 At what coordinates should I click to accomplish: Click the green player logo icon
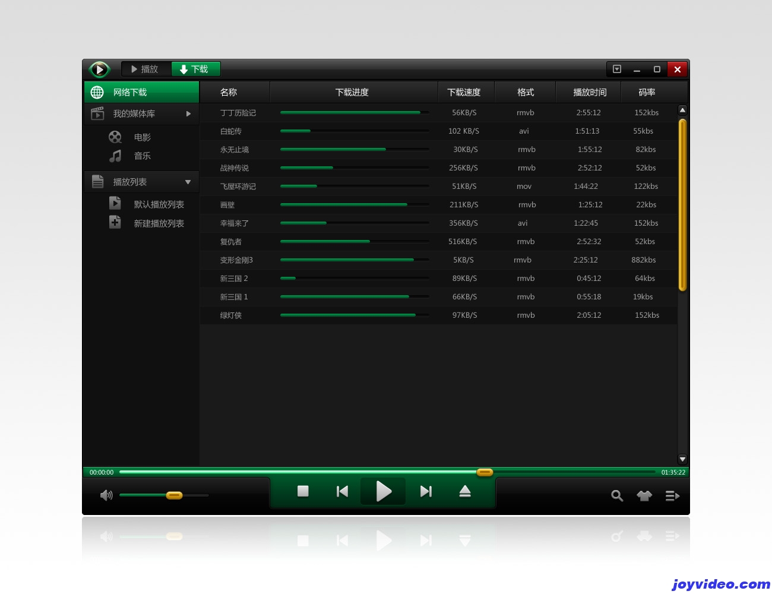pyautogui.click(x=99, y=69)
